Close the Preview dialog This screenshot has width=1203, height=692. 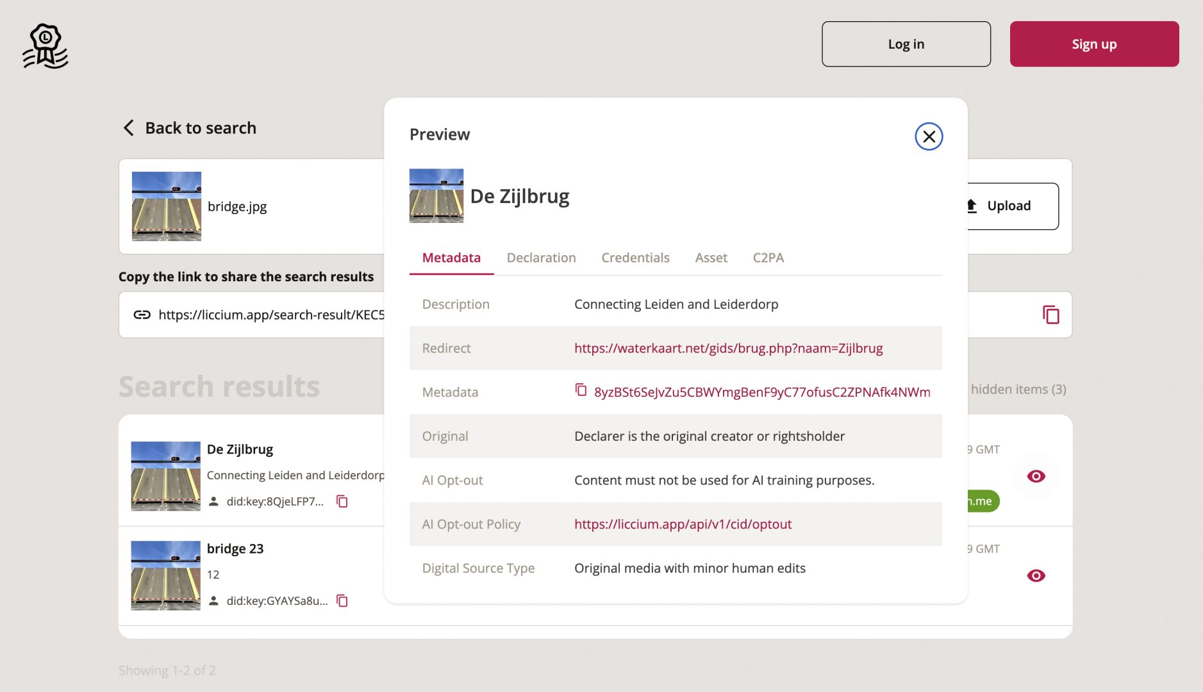click(x=928, y=136)
